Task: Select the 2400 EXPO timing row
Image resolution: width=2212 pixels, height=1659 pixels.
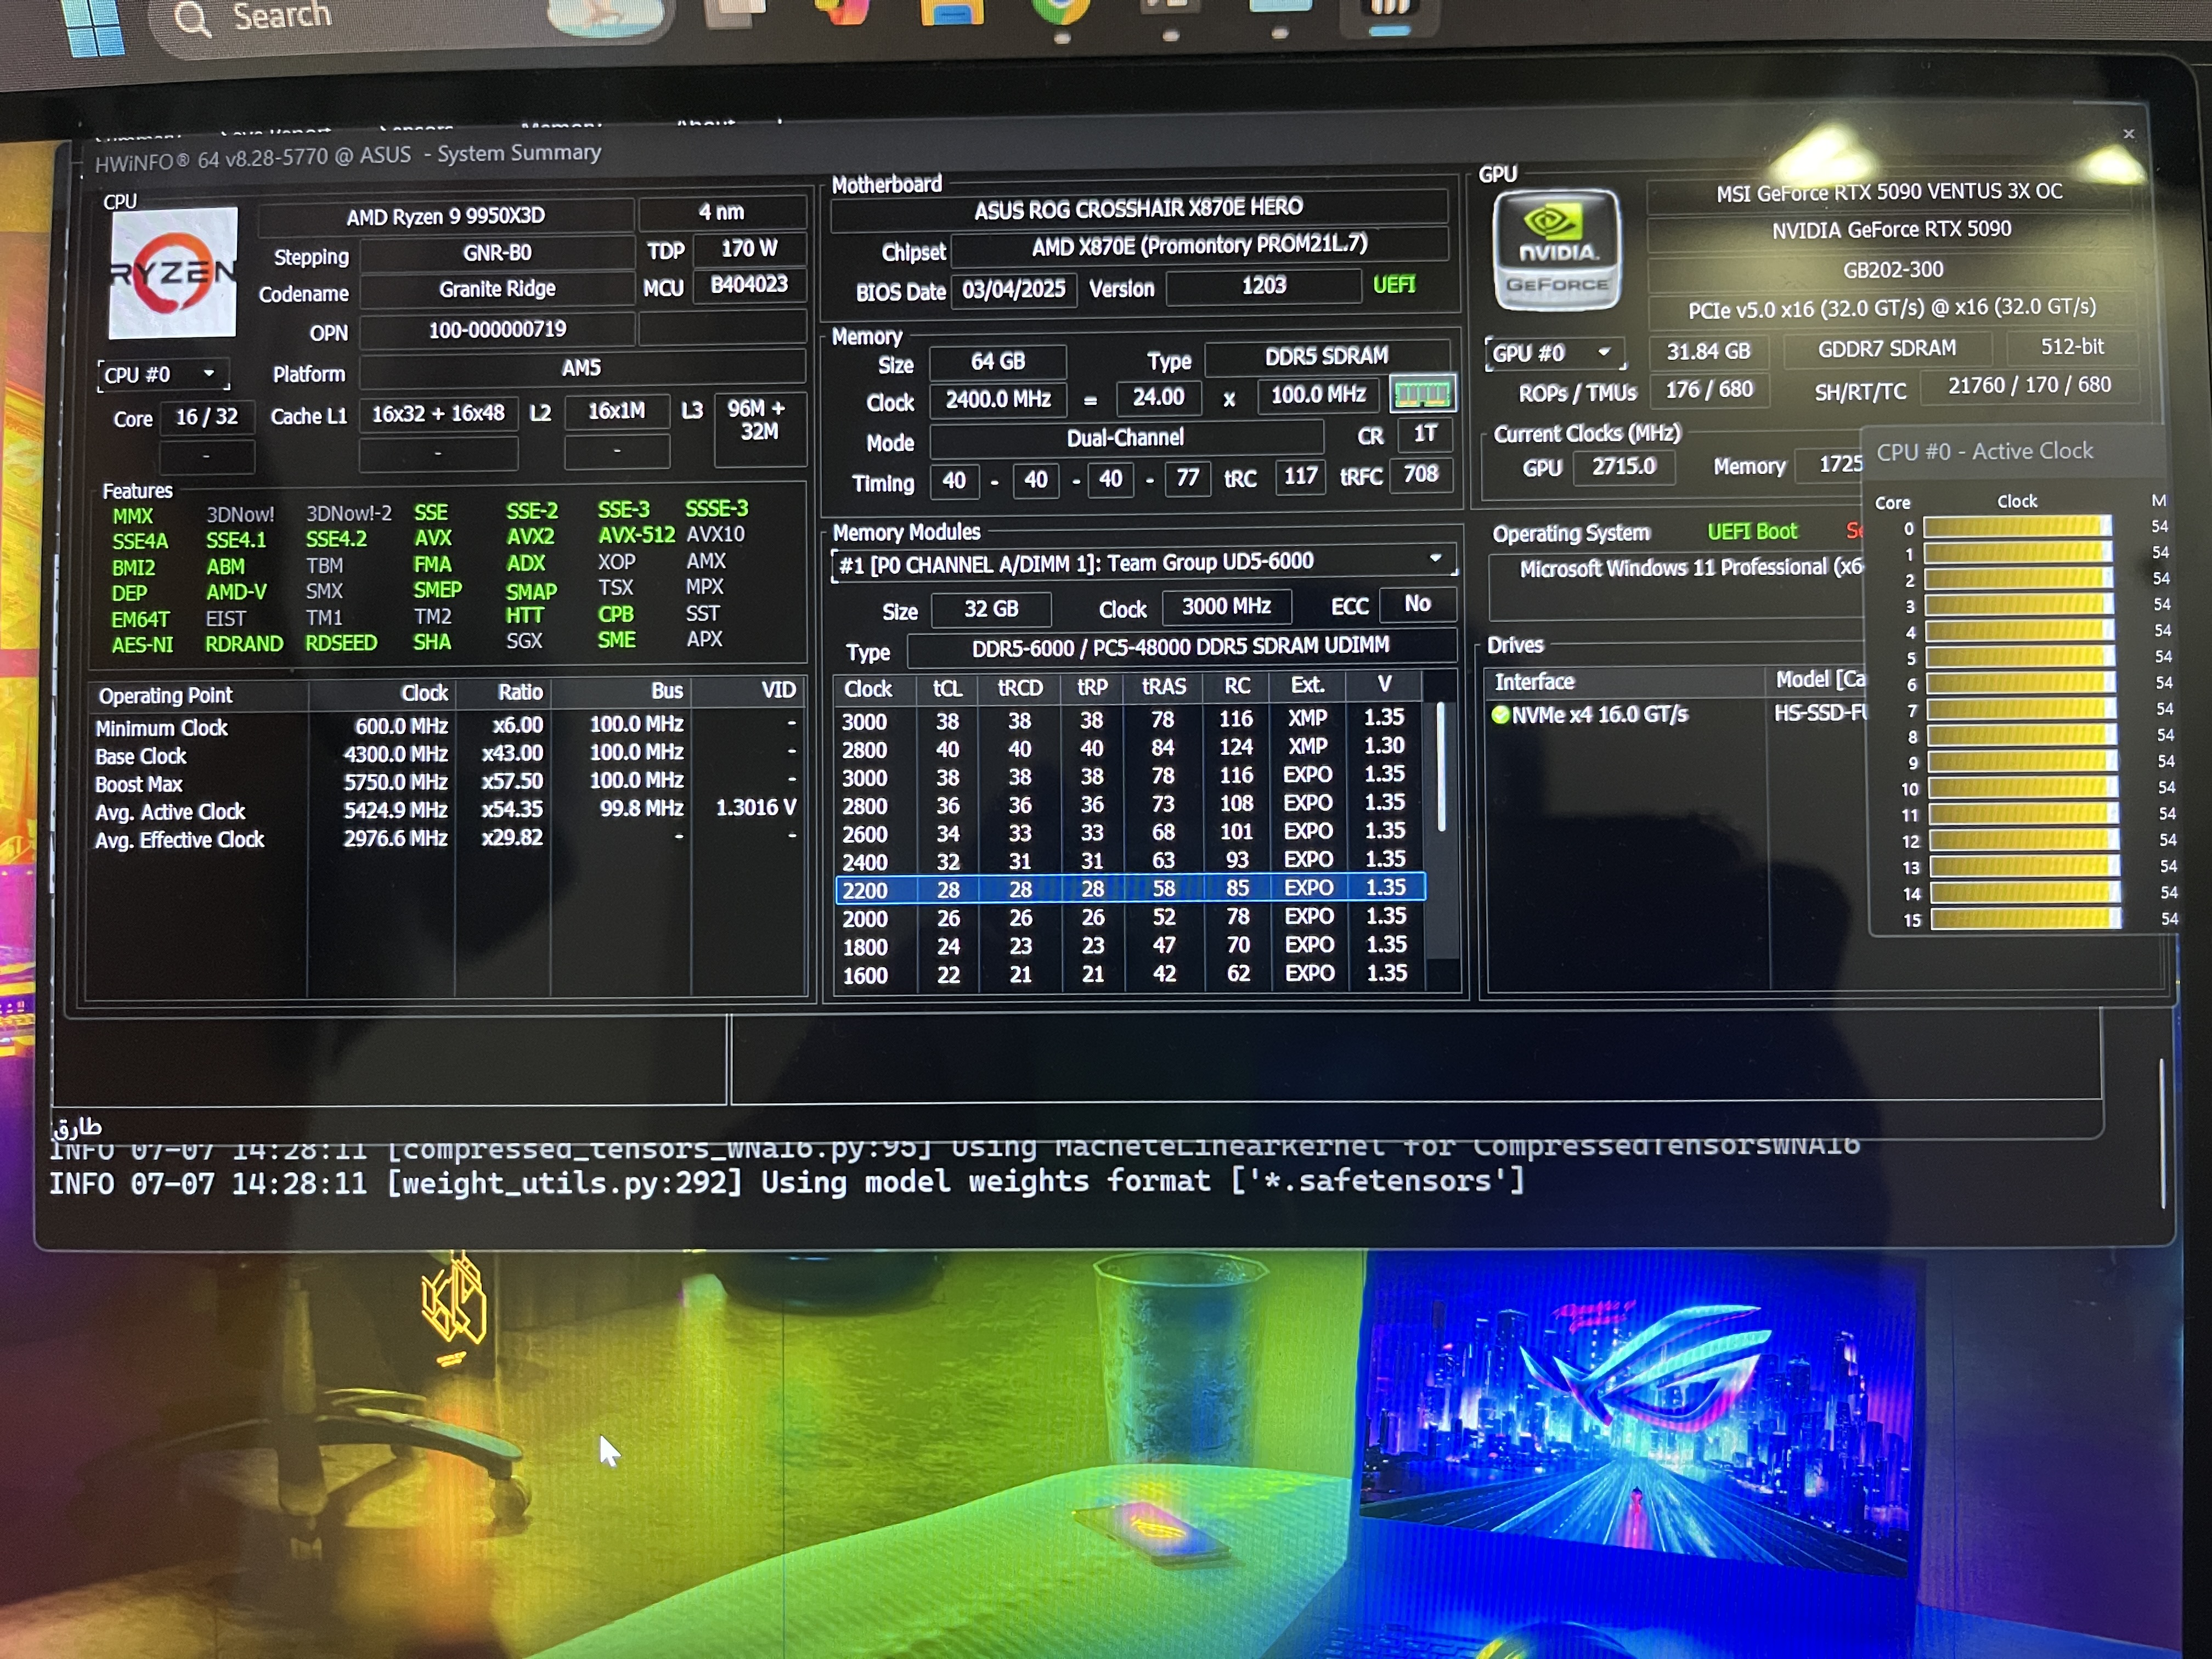Action: pyautogui.click(x=1130, y=861)
